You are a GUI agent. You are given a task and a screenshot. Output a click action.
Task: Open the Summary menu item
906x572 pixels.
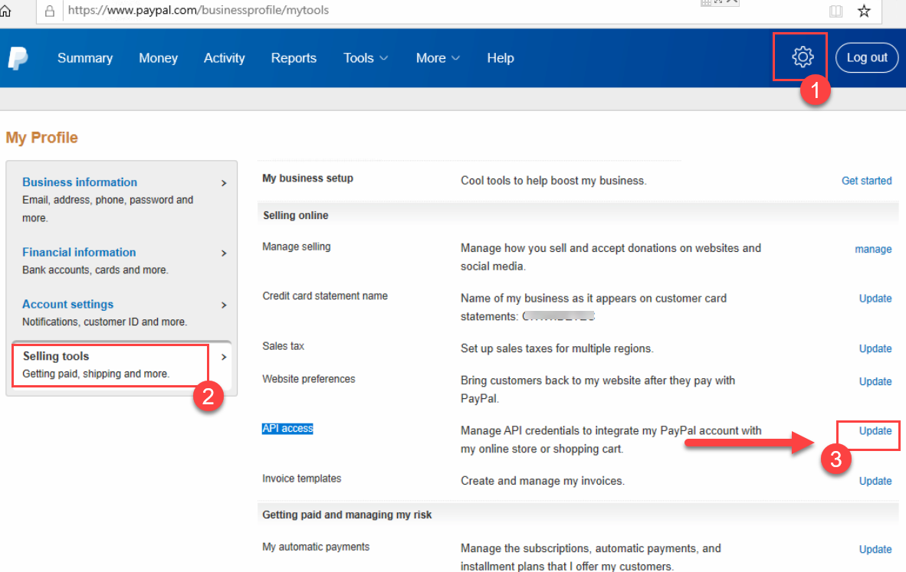(x=85, y=57)
